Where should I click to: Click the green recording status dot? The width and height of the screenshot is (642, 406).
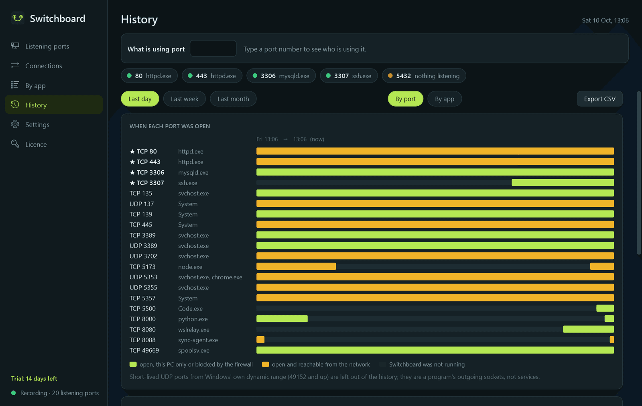[14, 393]
